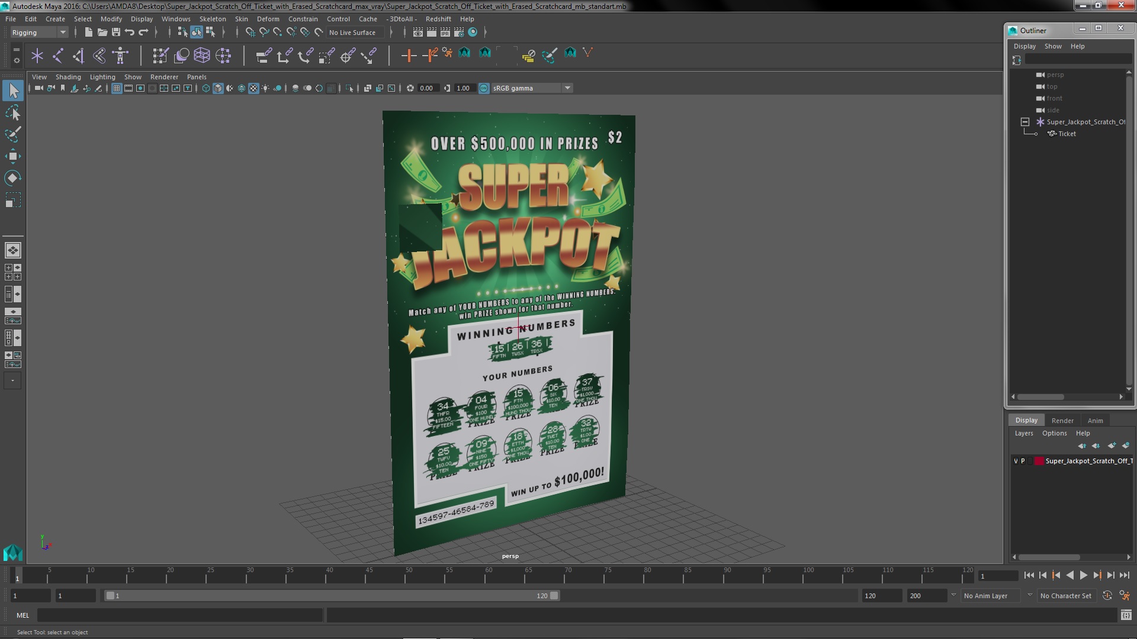
Task: Activate the Paint Selection tool
Action: [x=12, y=134]
